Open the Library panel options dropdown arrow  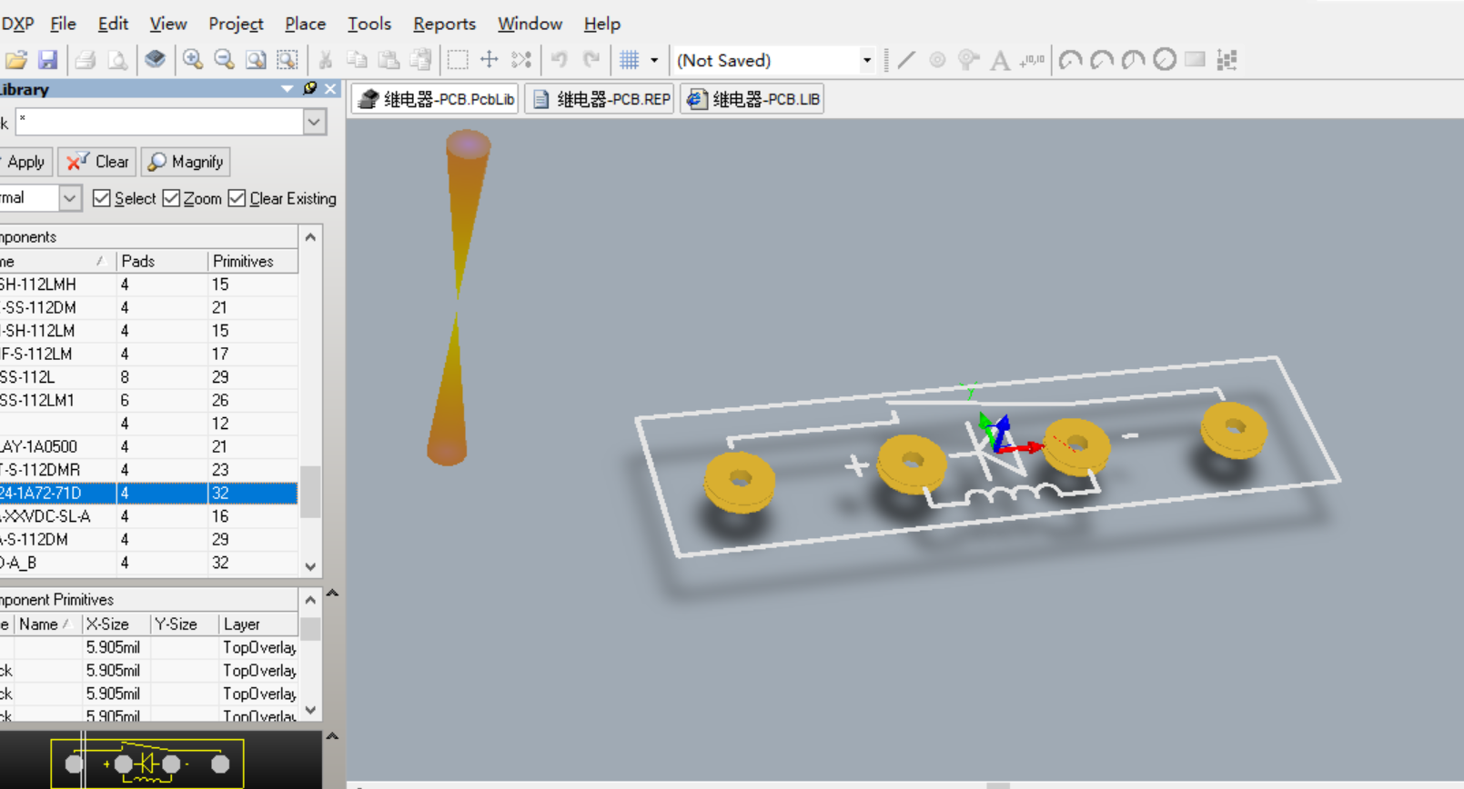(288, 89)
